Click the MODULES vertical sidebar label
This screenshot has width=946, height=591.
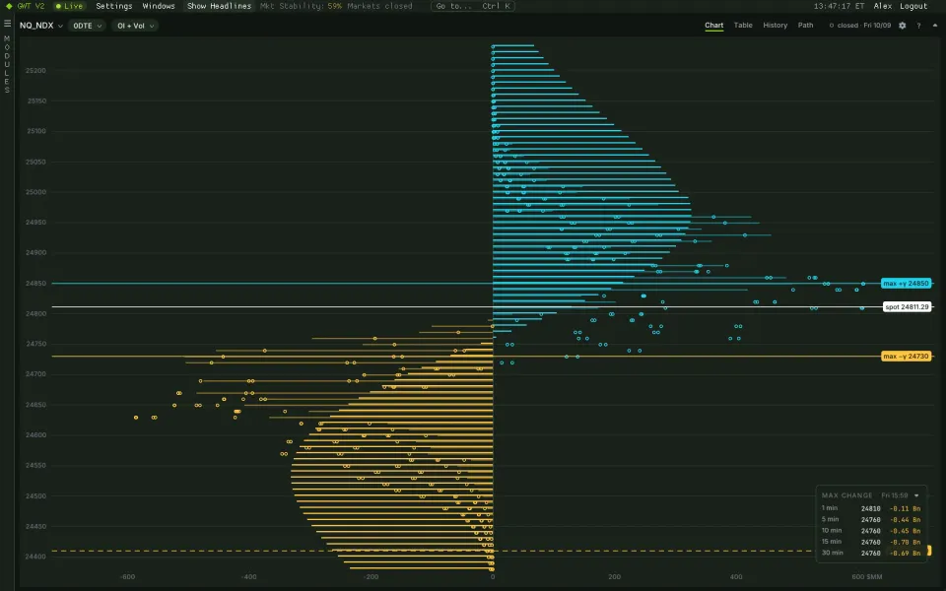pos(7,64)
